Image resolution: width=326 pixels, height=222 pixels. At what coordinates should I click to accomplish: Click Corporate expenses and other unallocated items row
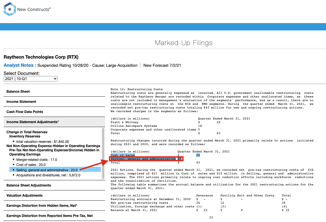155,130
